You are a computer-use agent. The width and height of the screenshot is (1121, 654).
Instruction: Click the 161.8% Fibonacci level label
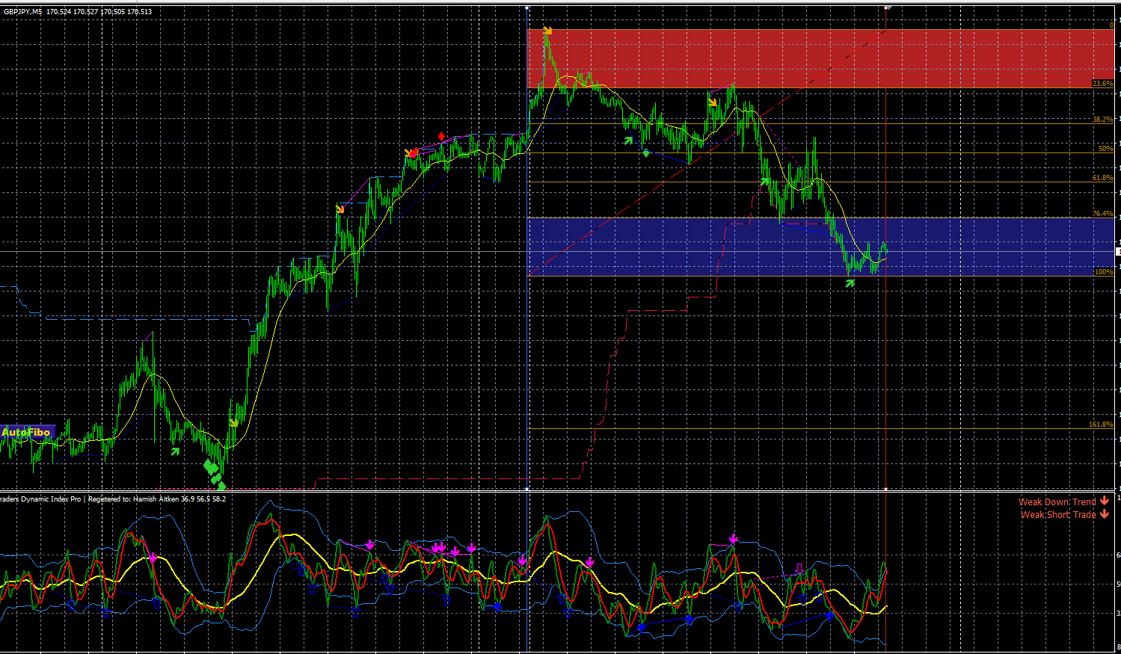pos(1101,425)
